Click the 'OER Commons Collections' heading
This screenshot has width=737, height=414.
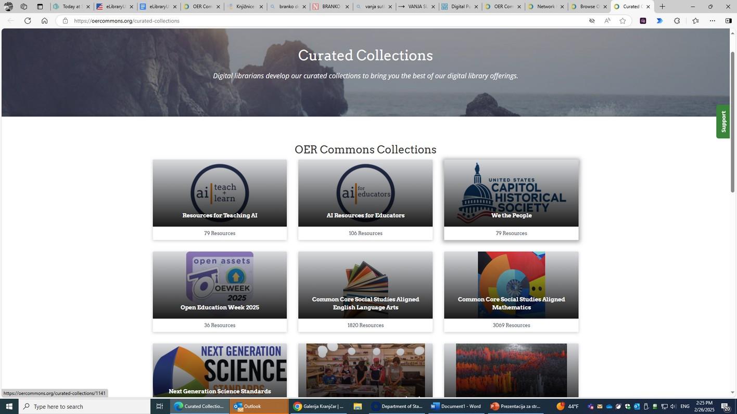[x=365, y=150]
